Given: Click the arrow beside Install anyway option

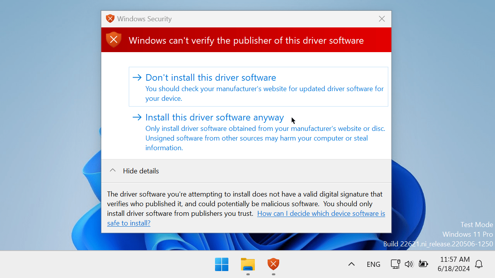Looking at the screenshot, I should click(137, 117).
